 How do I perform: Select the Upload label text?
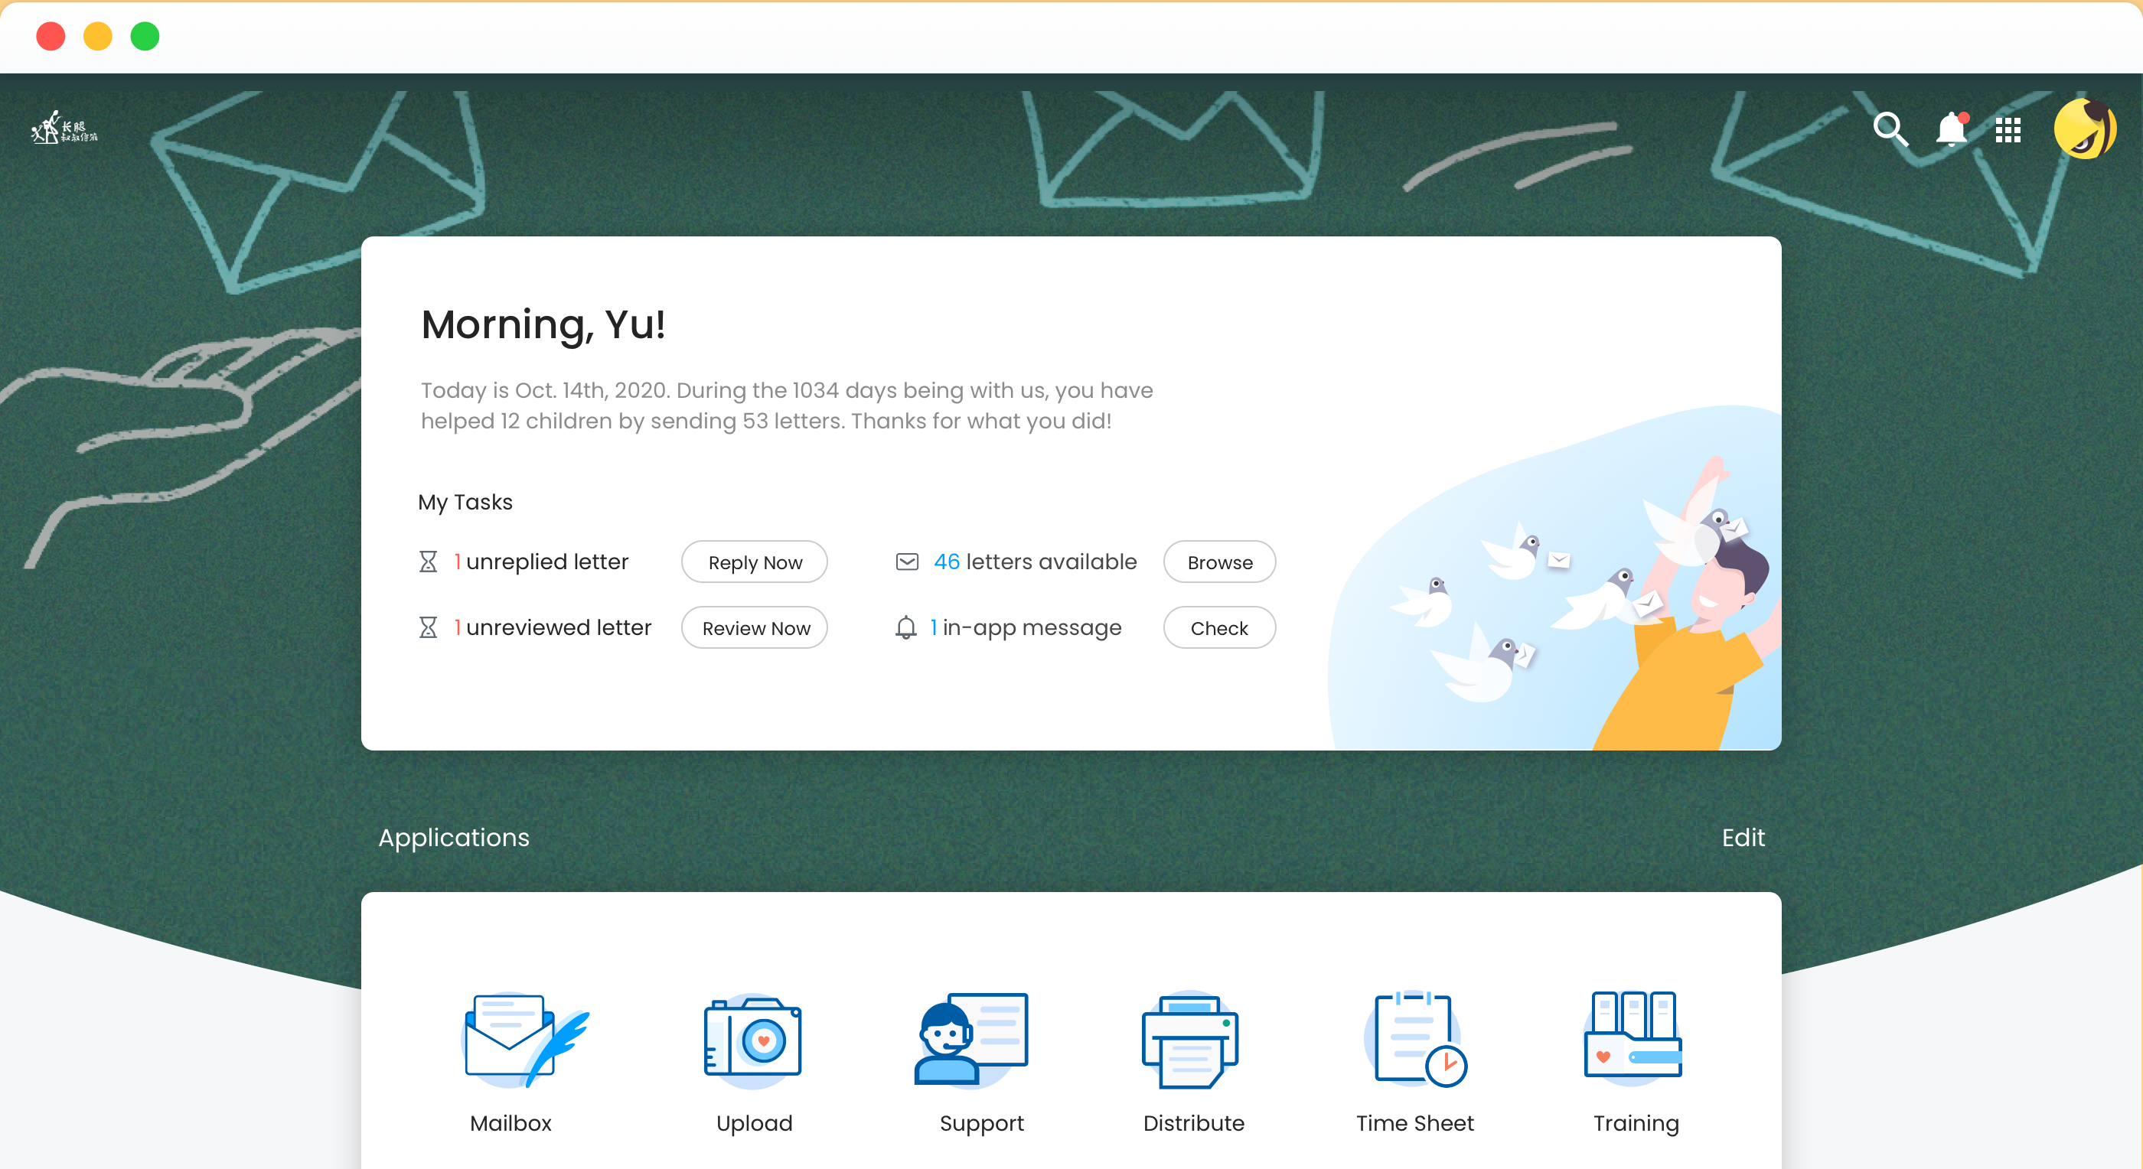[x=754, y=1124]
